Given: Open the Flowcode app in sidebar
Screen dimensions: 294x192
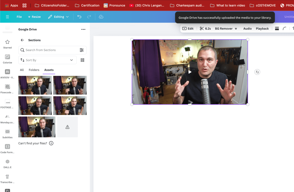Looking at the screenshot, I should pyautogui.click(x=7, y=89).
